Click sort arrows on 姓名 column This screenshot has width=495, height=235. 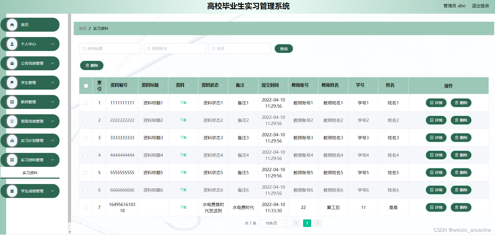398,85
